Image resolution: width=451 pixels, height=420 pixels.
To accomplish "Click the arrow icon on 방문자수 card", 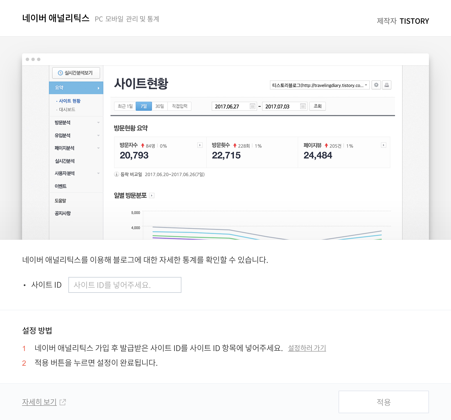I will click(x=200, y=145).
